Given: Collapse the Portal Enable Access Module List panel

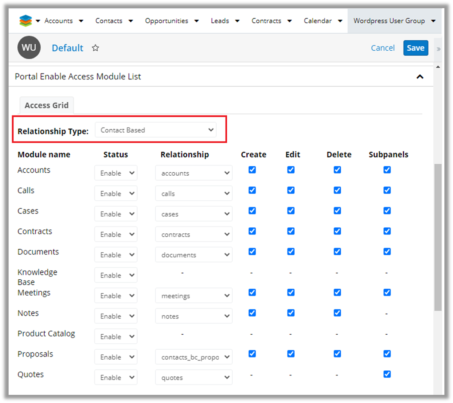Looking at the screenshot, I should [x=420, y=77].
